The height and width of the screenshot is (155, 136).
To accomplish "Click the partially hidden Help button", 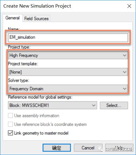I will (119, 148).
